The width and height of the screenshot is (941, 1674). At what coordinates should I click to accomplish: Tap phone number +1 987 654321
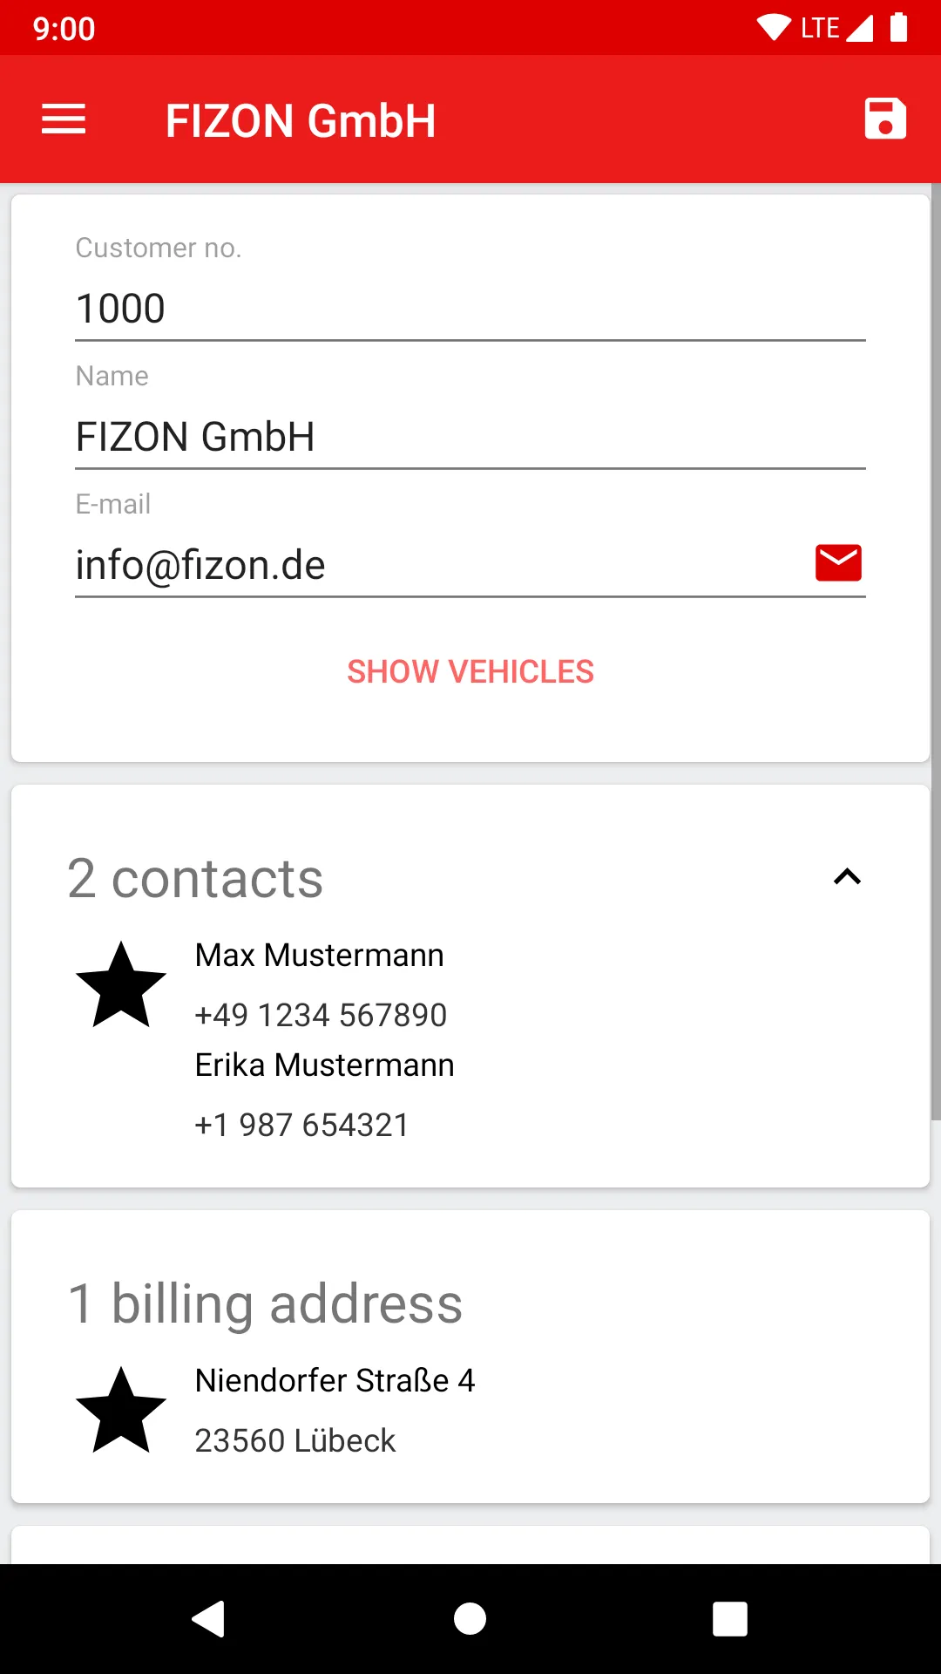[x=301, y=1125]
